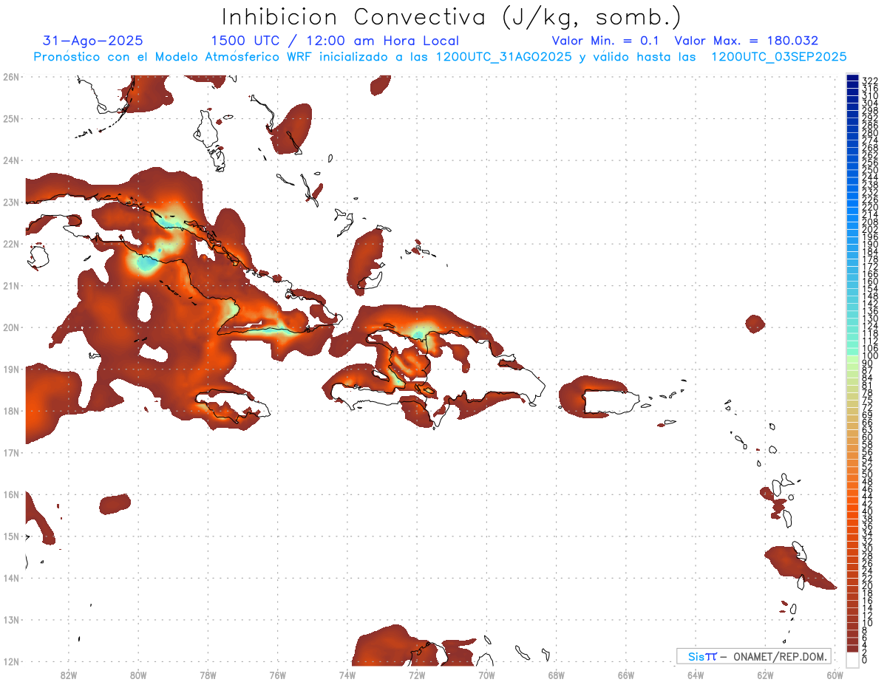Screen dimensions: 887x685
Task: Click the "76W" longitude label
Action: click(277, 674)
